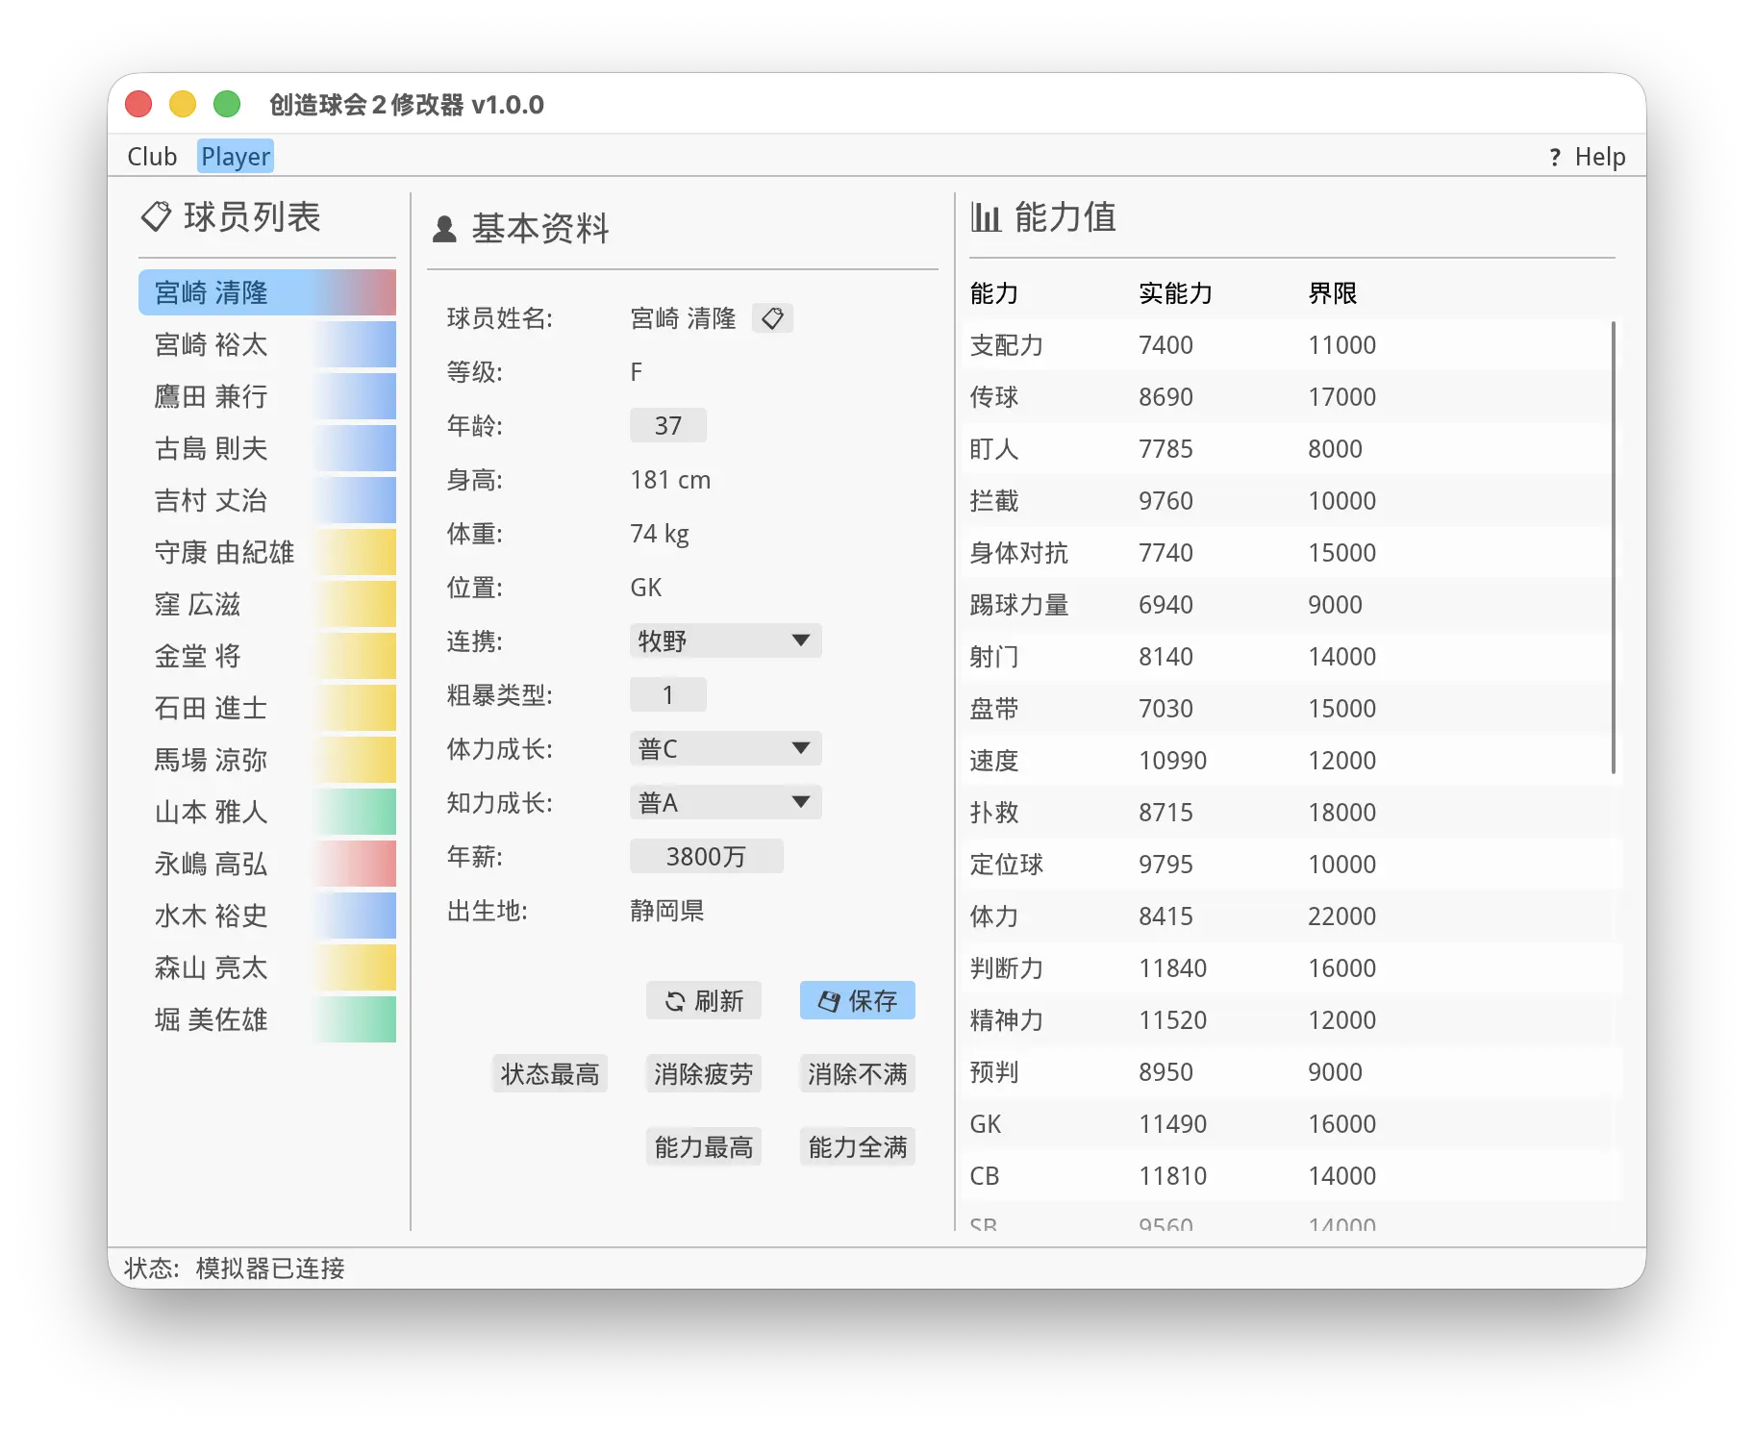Click 体力 limit value 22000
The width and height of the screenshot is (1754, 1431).
pyautogui.click(x=1341, y=916)
